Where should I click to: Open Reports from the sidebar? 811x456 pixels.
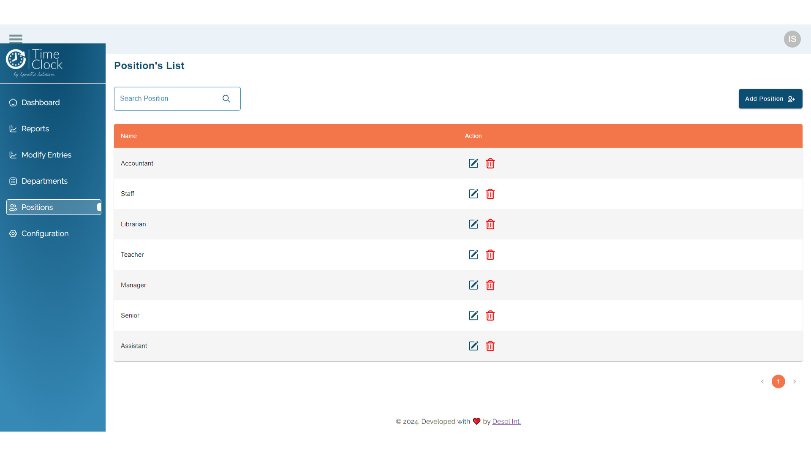pyautogui.click(x=35, y=129)
